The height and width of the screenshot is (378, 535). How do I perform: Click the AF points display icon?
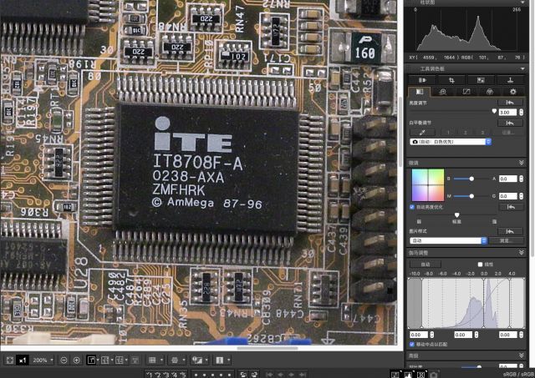click(x=175, y=360)
